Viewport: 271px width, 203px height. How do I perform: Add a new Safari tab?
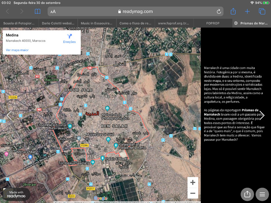point(247,12)
